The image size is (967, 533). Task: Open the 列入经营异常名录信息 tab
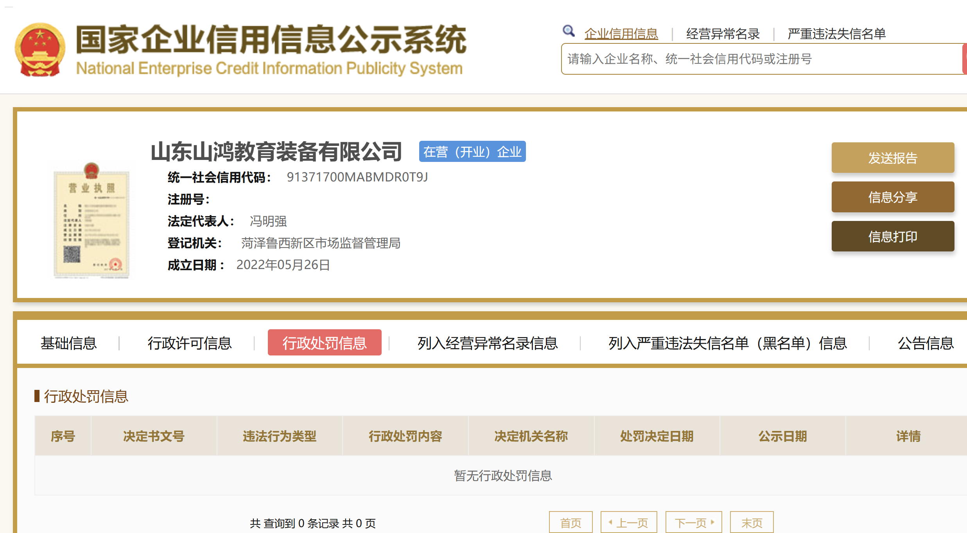pyautogui.click(x=487, y=343)
